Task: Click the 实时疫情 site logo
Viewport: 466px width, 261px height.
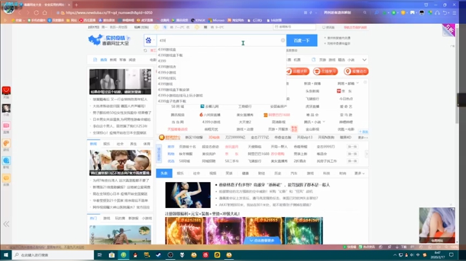Action: (109, 40)
